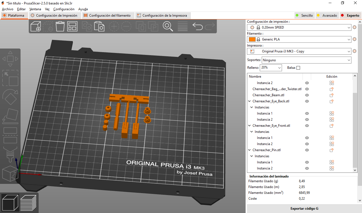The height and width of the screenshot is (213, 362).
Task: Select the Avanzado mode button
Action: coord(327,16)
